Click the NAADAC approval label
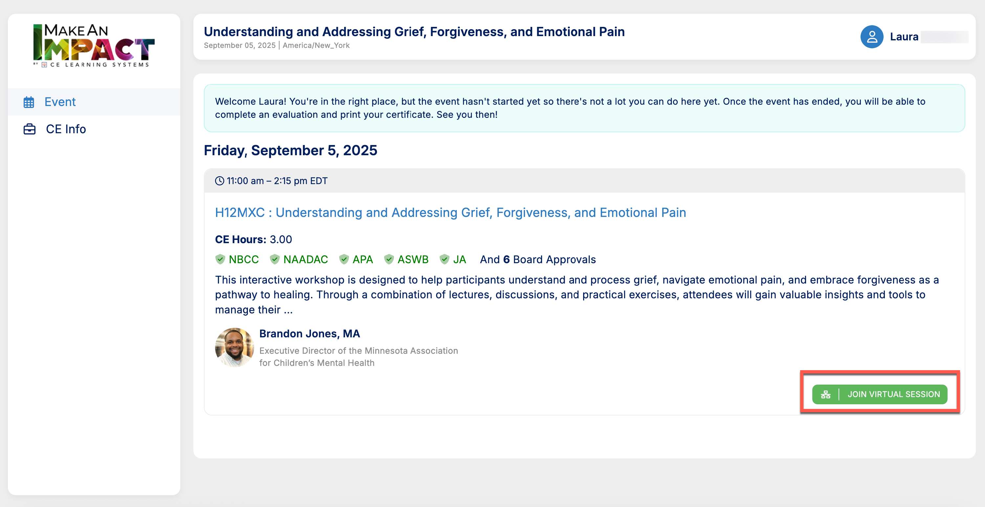The height and width of the screenshot is (507, 985). pos(306,260)
